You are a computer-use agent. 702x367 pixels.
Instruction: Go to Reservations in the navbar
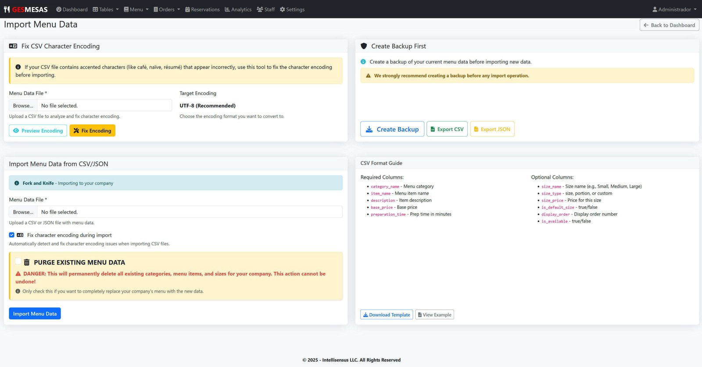point(202,9)
